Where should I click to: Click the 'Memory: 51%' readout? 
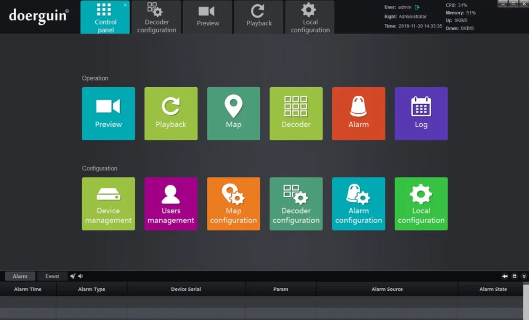click(461, 13)
